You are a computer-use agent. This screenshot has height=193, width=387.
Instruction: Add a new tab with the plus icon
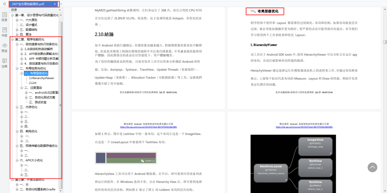(x=61, y=4)
